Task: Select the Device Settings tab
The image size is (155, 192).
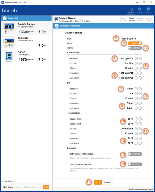Action: [132, 19]
